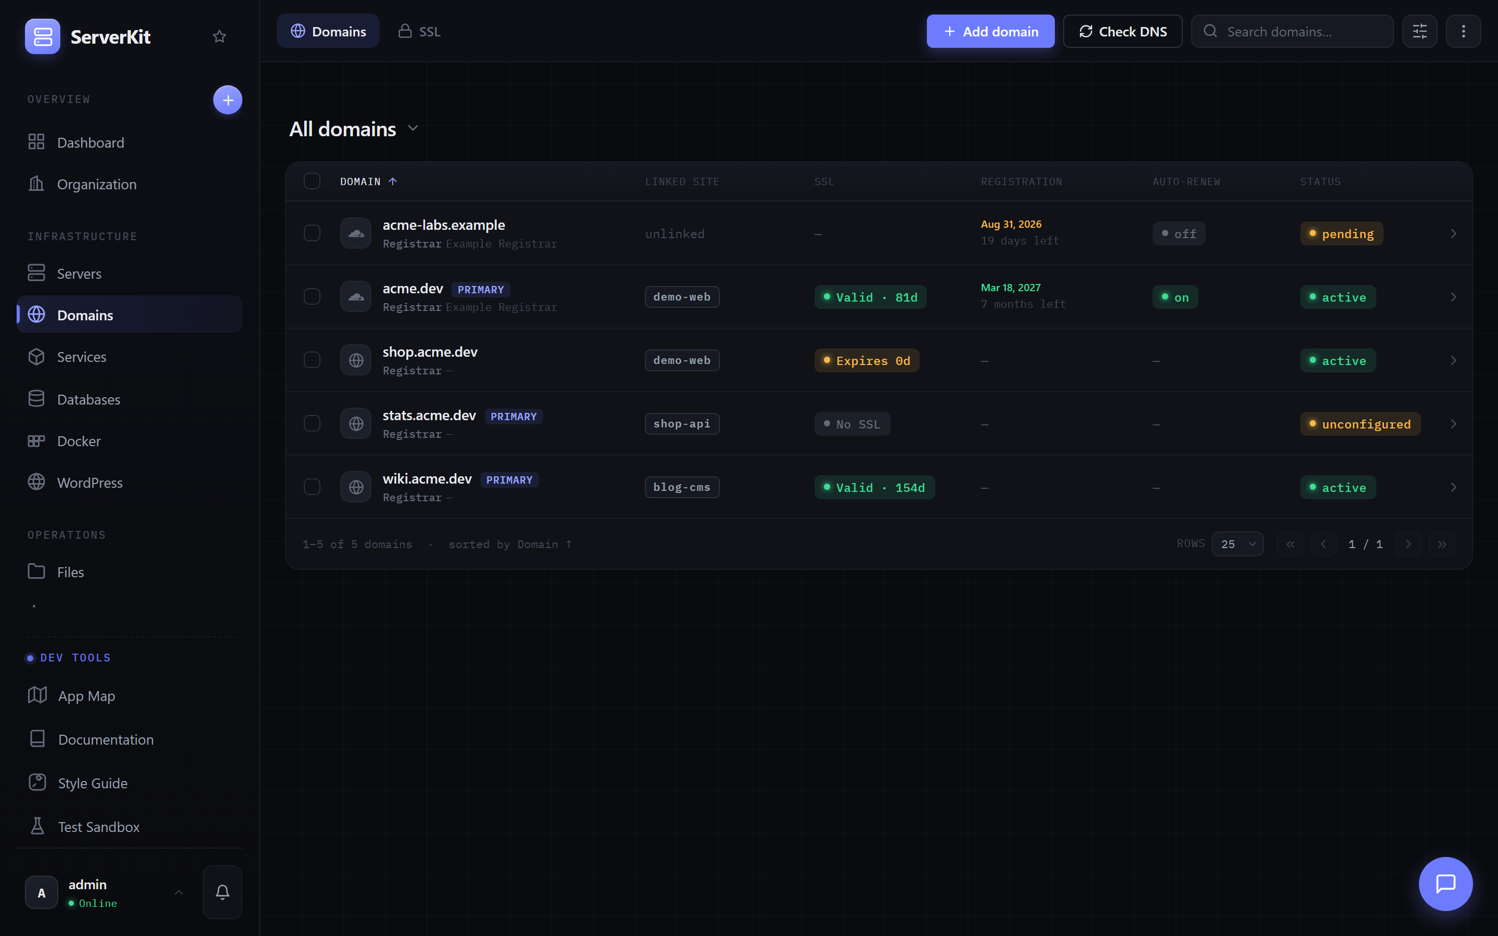Click the pending status badge
Screen dimensions: 1498x936
(x=1341, y=234)
